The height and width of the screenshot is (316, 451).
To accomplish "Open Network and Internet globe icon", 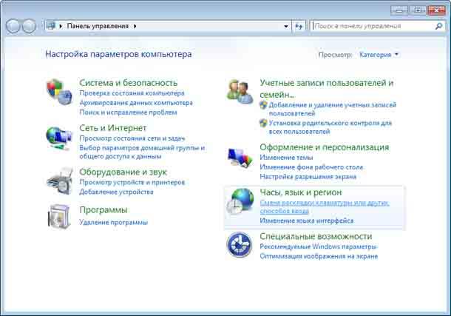I will click(59, 138).
